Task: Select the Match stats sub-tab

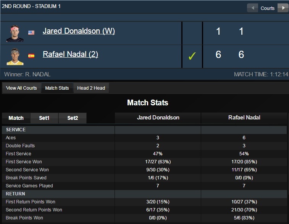Action: [x=16, y=118]
